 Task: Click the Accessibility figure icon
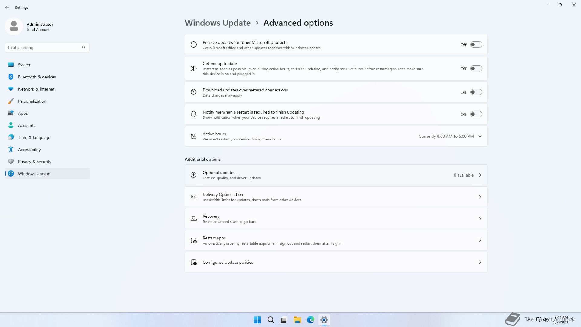[x=11, y=150]
